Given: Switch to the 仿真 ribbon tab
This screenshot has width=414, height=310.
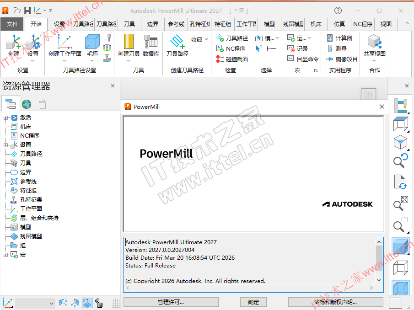Looking at the screenshot, I should tap(339, 24).
